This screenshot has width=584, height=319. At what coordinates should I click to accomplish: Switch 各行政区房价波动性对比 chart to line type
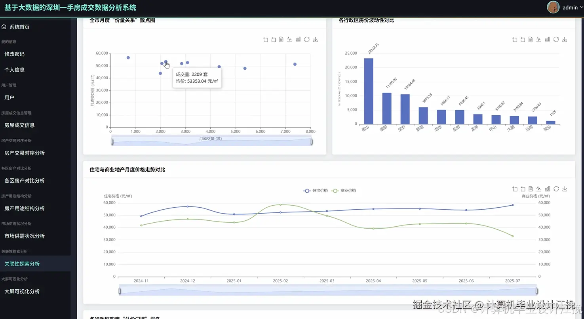[538, 40]
